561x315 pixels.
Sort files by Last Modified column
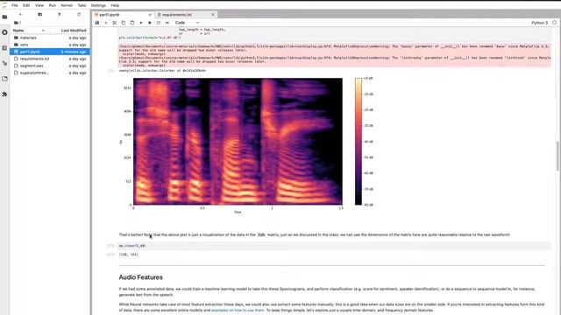(74, 31)
